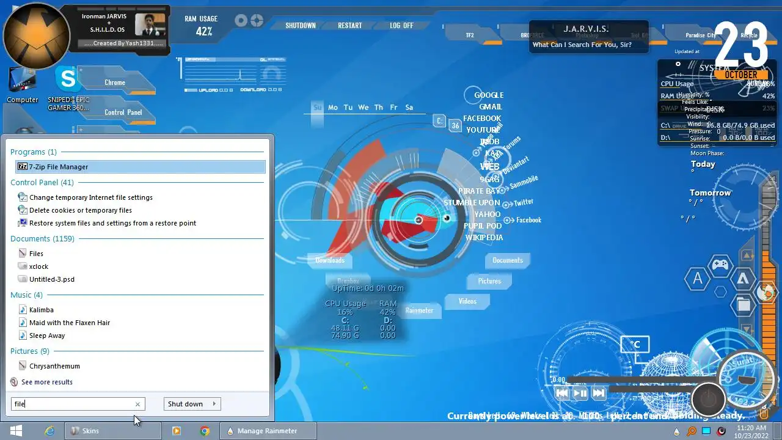
Task: Click RESTART on the JARVIS top bar
Action: [350, 26]
